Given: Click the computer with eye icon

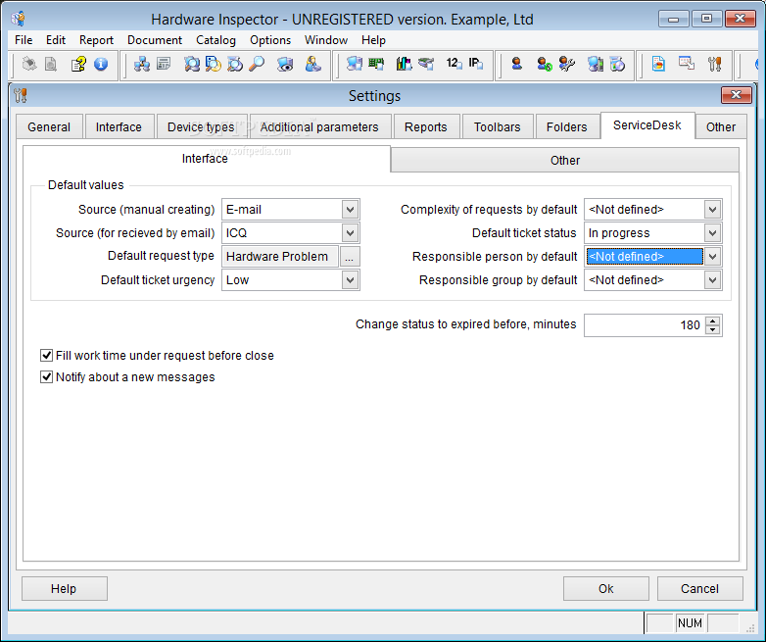Looking at the screenshot, I should point(285,64).
